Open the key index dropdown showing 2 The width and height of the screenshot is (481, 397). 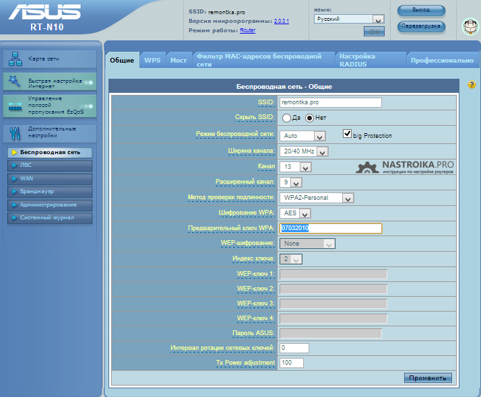[x=291, y=259]
